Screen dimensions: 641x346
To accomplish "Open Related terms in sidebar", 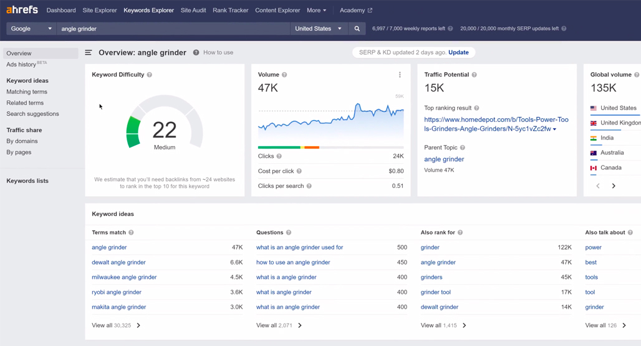I will pyautogui.click(x=25, y=103).
